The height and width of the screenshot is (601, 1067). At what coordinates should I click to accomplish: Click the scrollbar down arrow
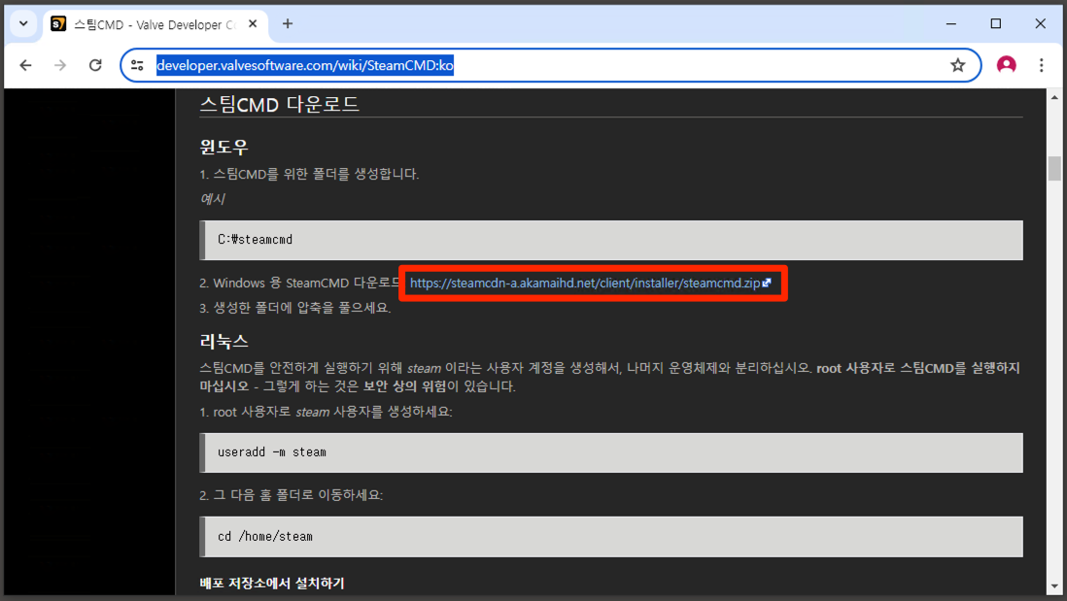coord(1054,586)
